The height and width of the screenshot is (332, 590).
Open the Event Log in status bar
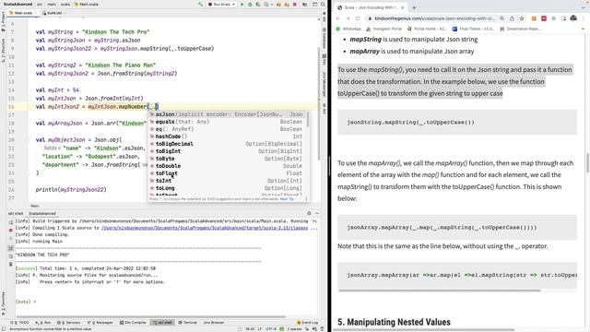coord(308,323)
